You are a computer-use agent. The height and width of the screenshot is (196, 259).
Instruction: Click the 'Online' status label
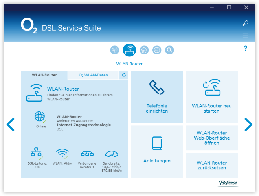41,127
